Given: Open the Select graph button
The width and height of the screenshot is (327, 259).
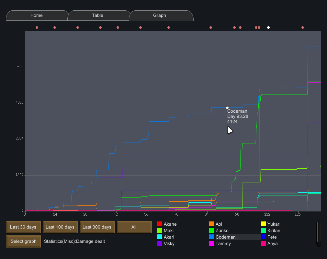Looking at the screenshot, I should click(23, 241).
